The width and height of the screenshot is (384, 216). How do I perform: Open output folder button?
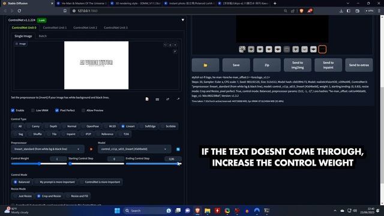tap(205, 65)
